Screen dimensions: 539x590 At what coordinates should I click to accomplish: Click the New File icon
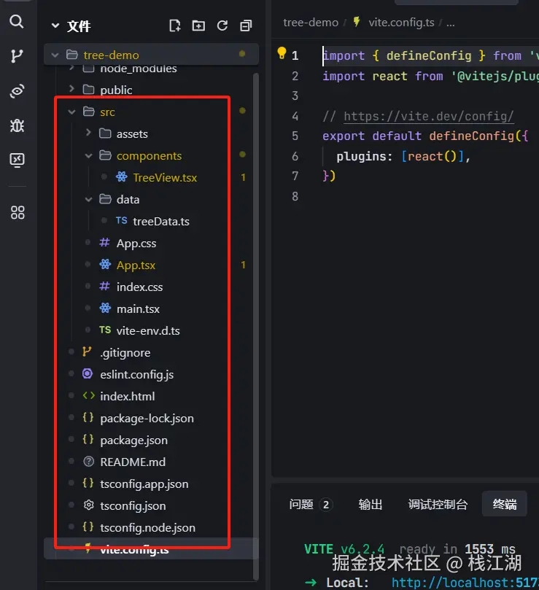tap(174, 26)
